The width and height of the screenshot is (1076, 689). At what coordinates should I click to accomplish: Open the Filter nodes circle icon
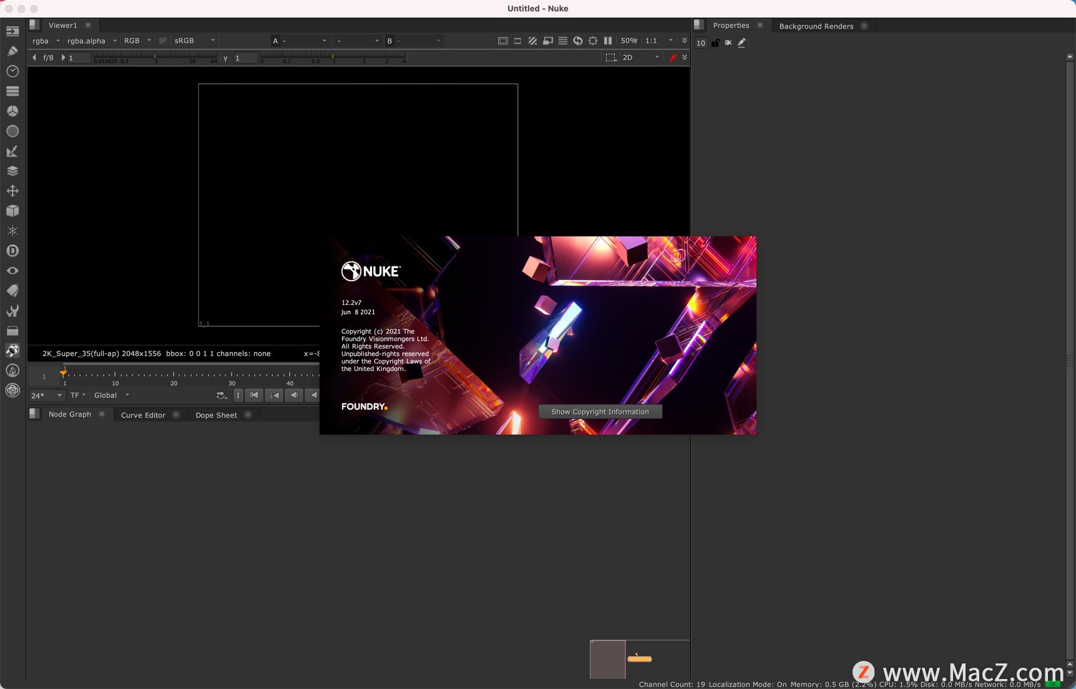pos(12,131)
